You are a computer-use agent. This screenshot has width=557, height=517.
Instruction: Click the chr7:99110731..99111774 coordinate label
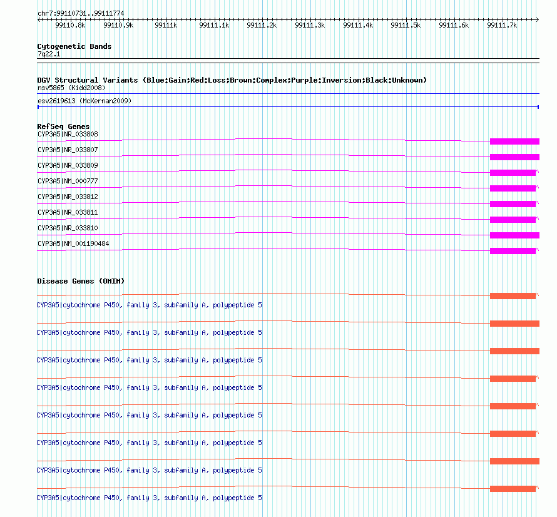pos(81,14)
